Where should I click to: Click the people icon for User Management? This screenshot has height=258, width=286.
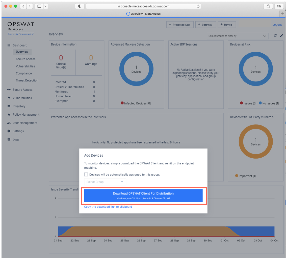coord(9,123)
